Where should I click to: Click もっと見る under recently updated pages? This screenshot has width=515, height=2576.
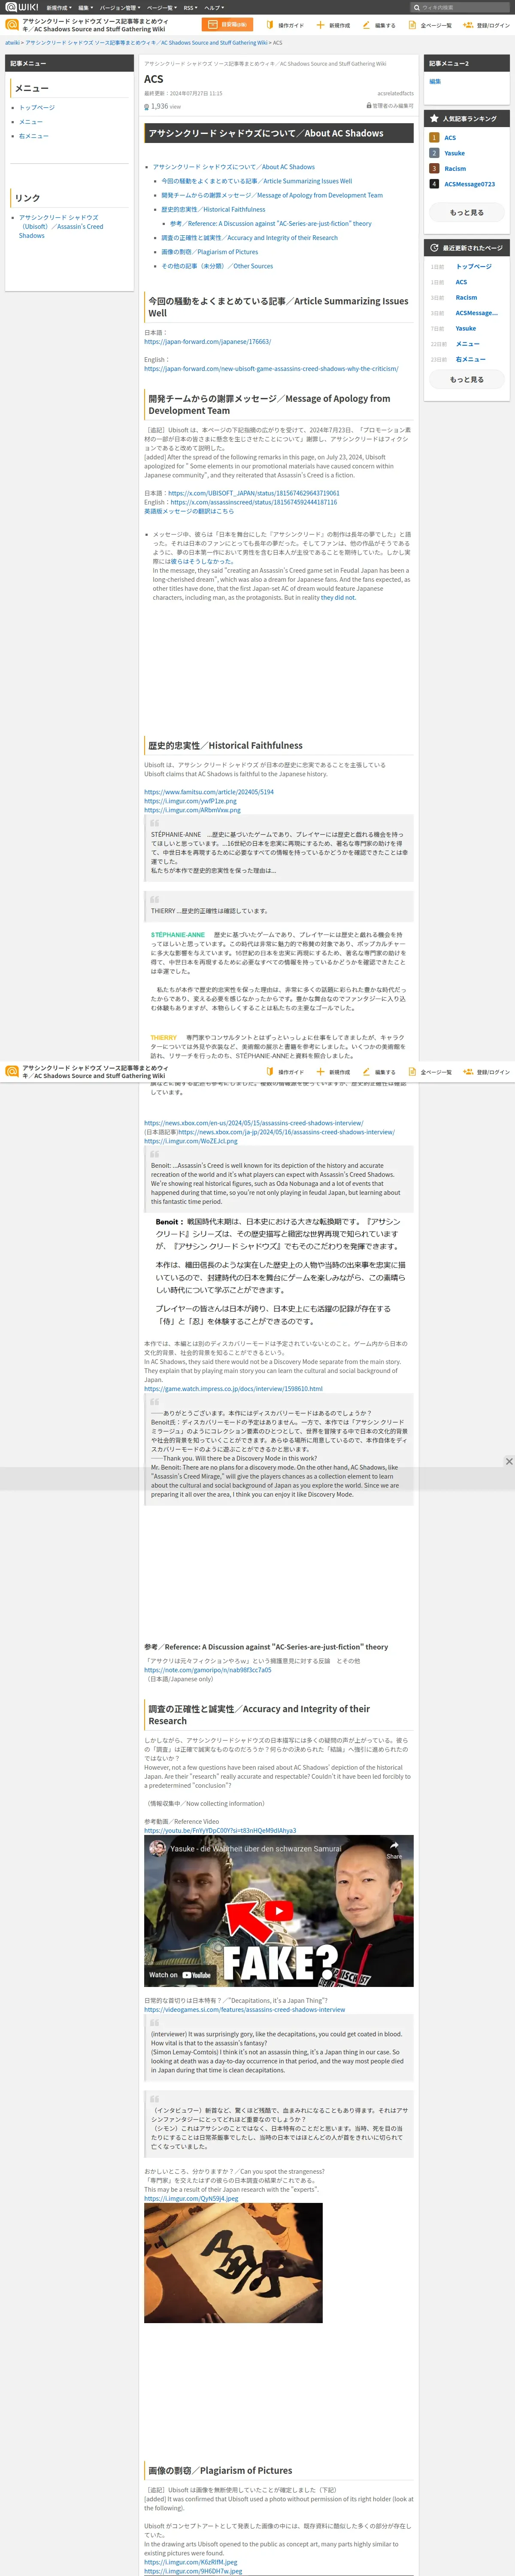(x=466, y=379)
